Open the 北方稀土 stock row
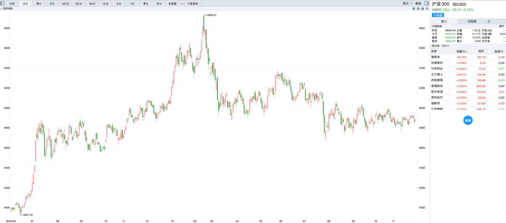 pos(468,74)
